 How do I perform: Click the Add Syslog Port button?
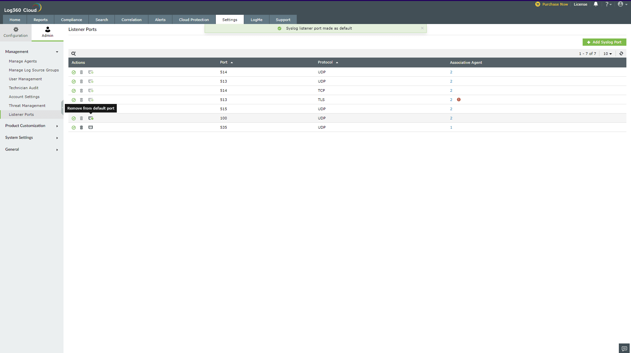604,42
